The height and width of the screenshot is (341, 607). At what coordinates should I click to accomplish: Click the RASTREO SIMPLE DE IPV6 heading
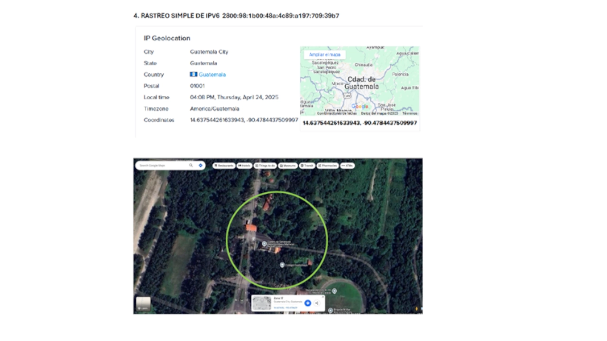[236, 16]
